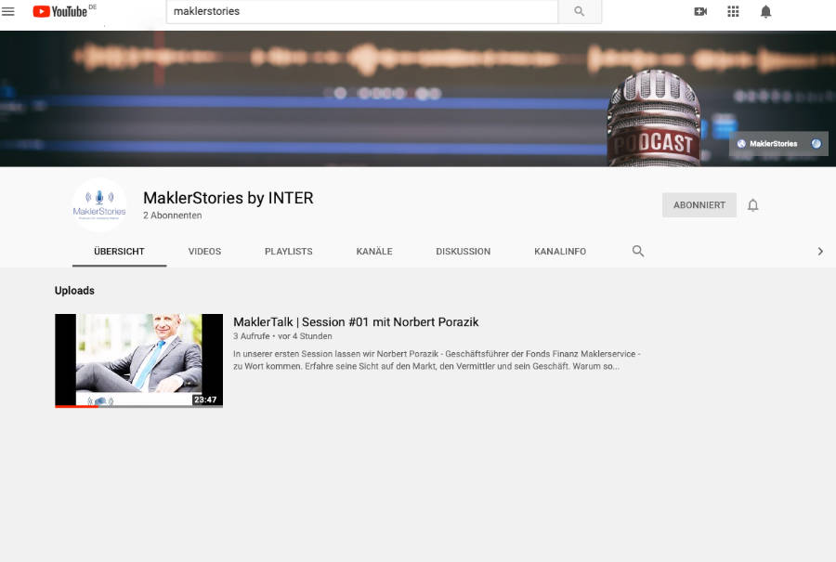Open the YouTube apps grid
The width and height of the screenshot is (836, 562).
coord(733,11)
